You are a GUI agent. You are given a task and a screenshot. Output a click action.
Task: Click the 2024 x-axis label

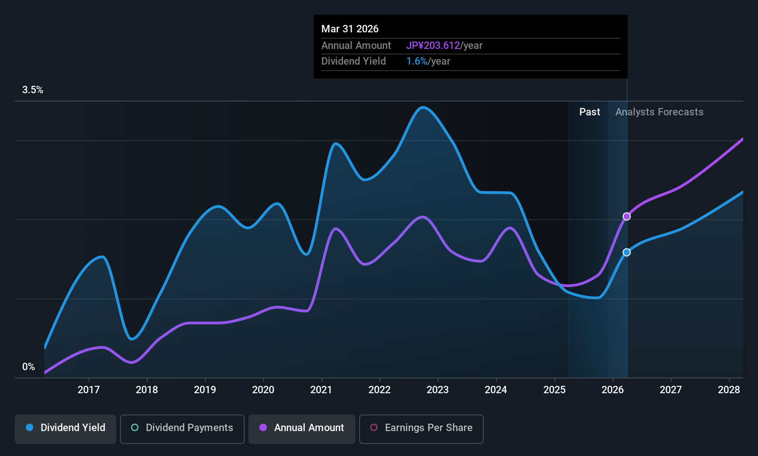496,390
